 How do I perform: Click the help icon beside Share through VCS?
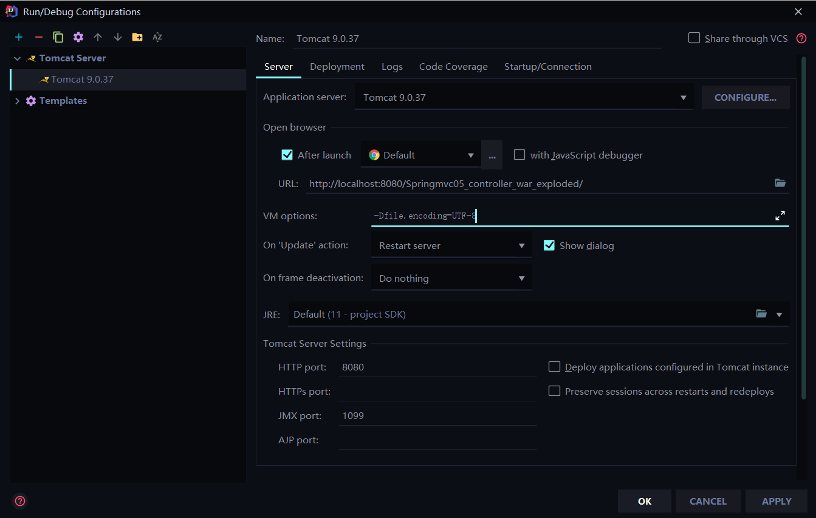click(801, 38)
